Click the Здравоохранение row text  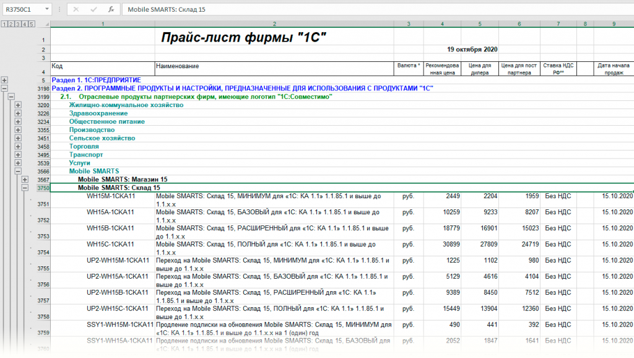(98, 113)
